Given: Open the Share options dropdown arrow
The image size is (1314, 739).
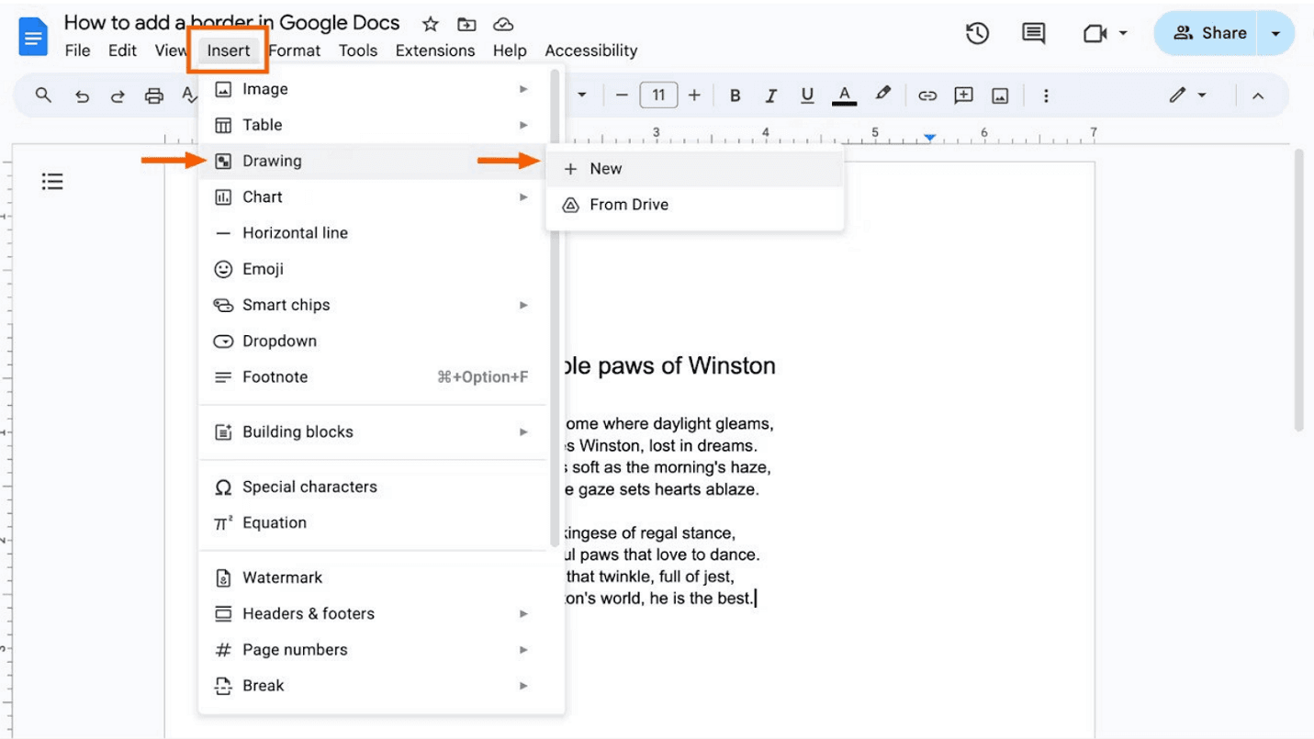Looking at the screenshot, I should click(1275, 33).
